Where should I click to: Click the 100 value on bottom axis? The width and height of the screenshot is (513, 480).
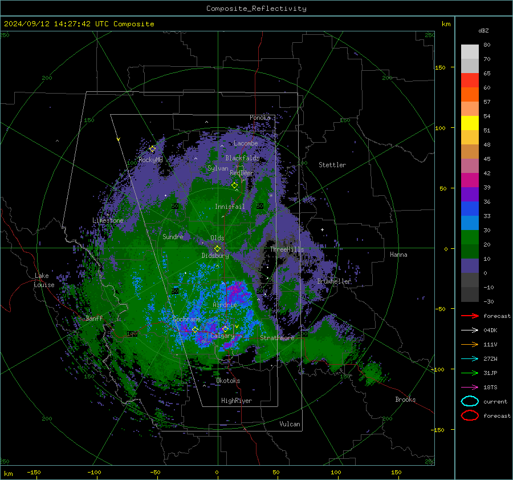point(336,472)
